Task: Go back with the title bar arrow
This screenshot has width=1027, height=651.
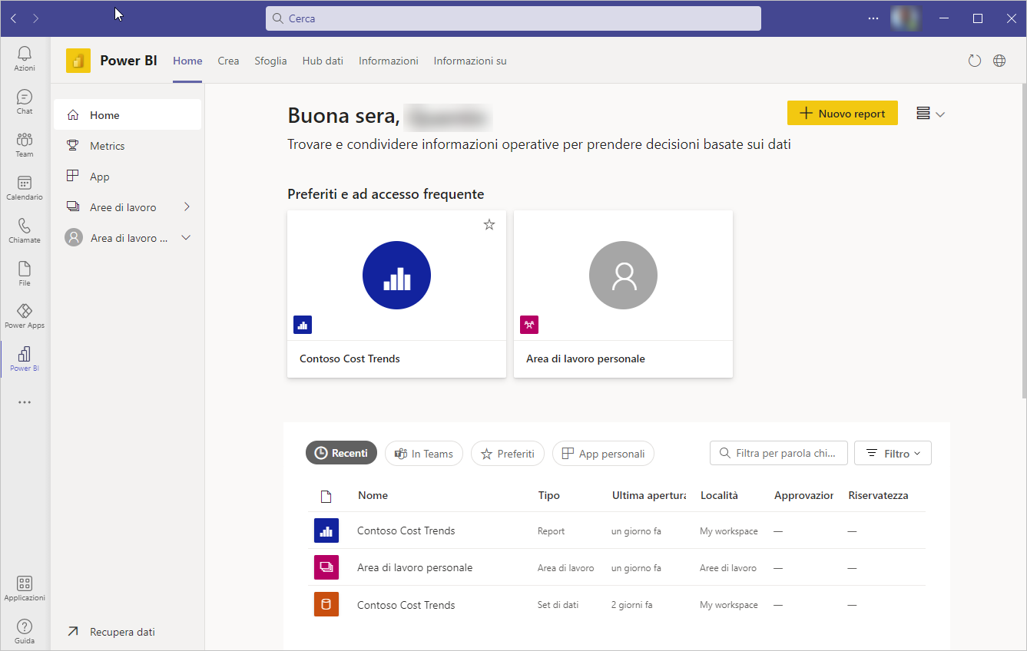Action: (14, 18)
